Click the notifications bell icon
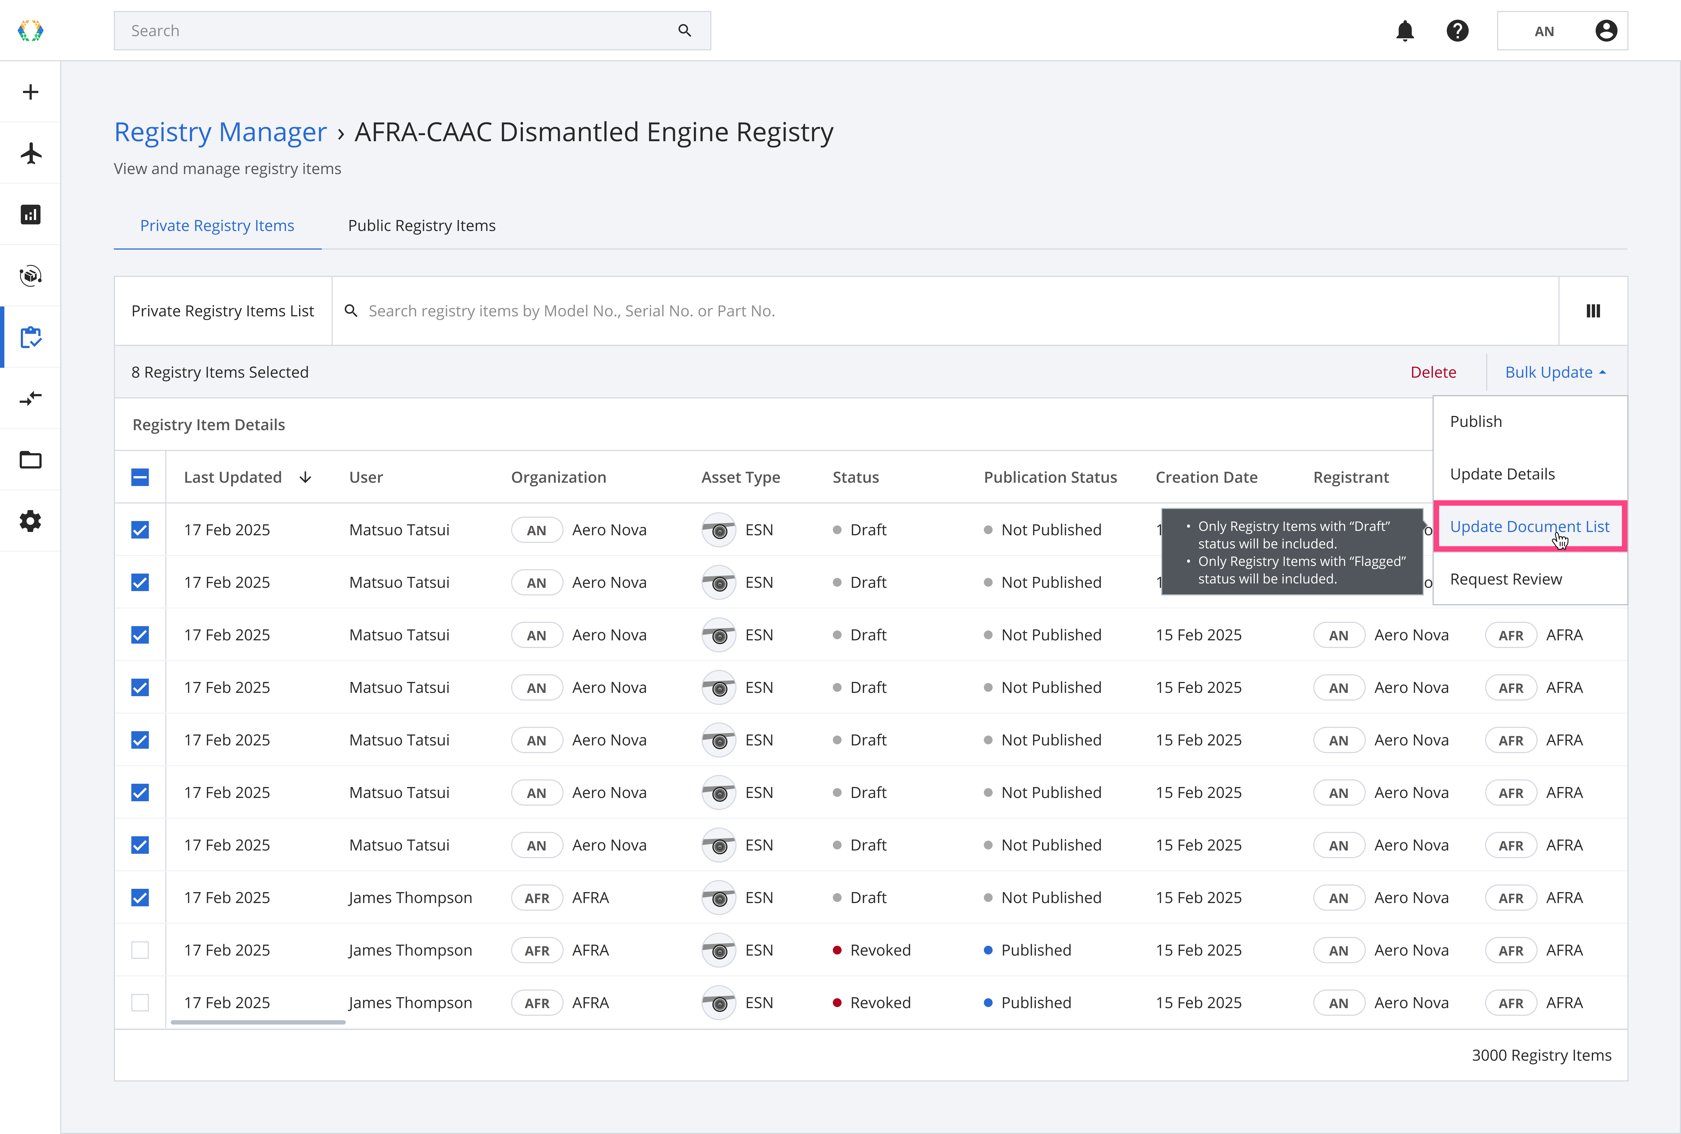The image size is (1681, 1134). 1405,31
